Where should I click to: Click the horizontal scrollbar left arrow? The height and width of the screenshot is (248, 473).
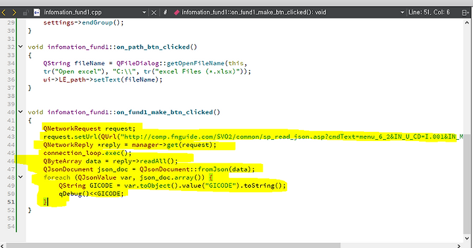2,245
